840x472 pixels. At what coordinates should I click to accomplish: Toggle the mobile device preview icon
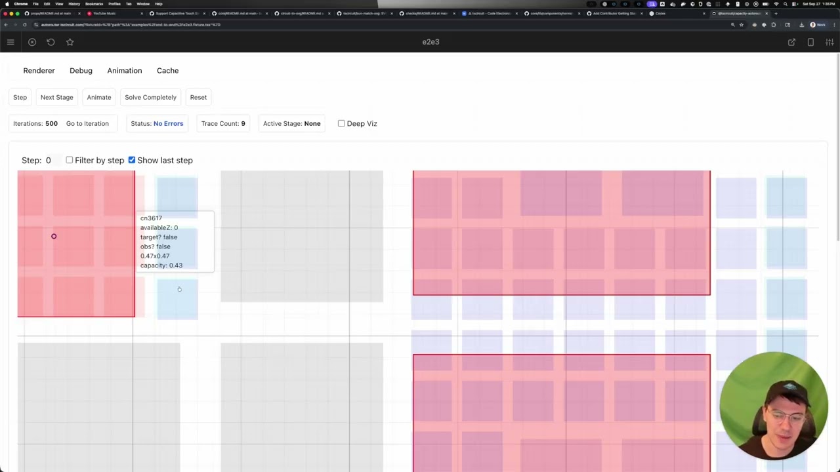pyautogui.click(x=810, y=42)
